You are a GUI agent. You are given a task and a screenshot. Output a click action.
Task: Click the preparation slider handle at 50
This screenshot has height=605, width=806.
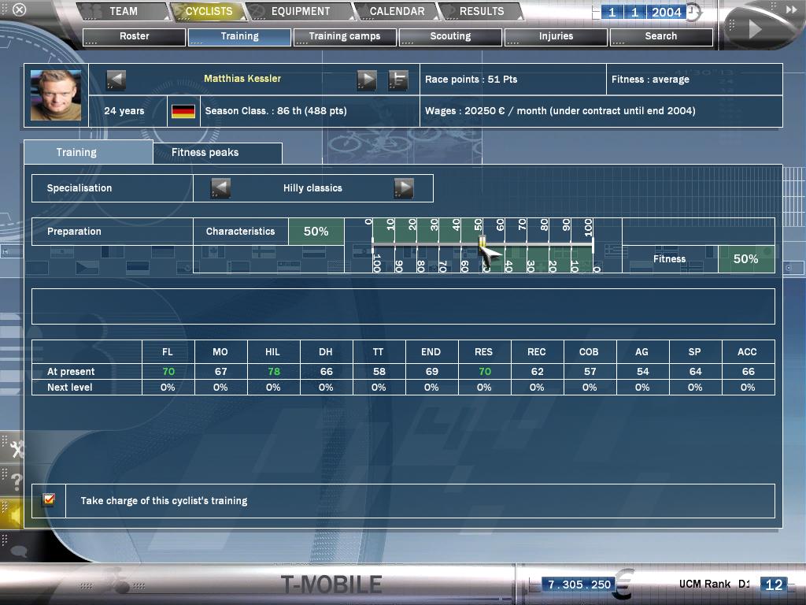[x=482, y=243]
